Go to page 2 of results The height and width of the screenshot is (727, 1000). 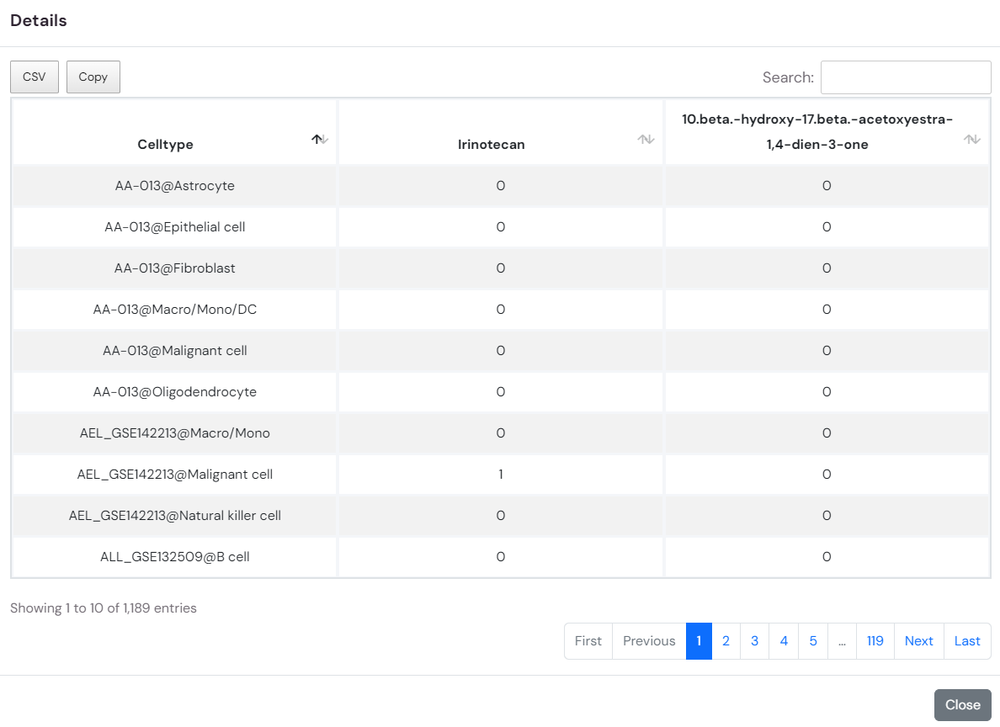[726, 641]
